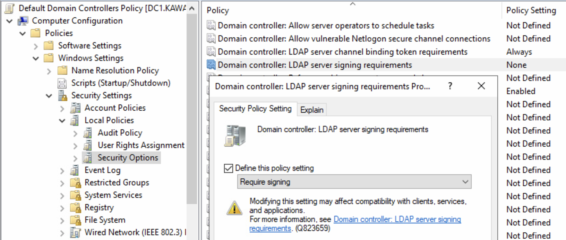Click LDAP channel binding token policy icon
566x240 pixels.
[211, 52]
